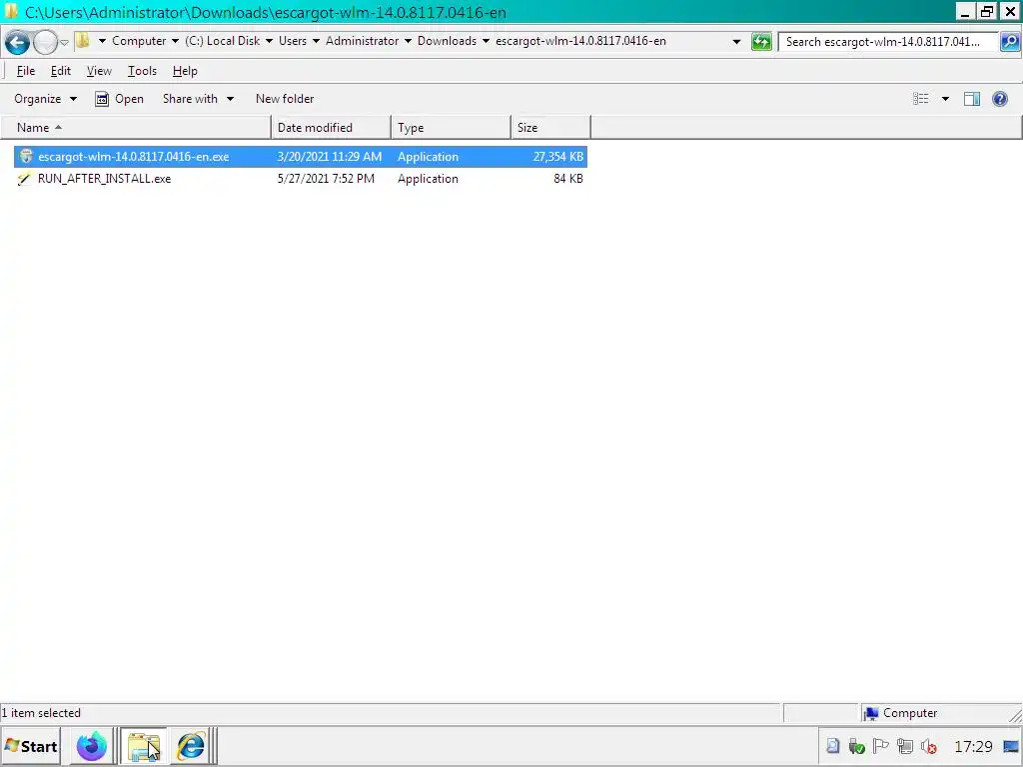Go to (C:) Local Disk breadcrumb
This screenshot has width=1023, height=767.
click(223, 41)
